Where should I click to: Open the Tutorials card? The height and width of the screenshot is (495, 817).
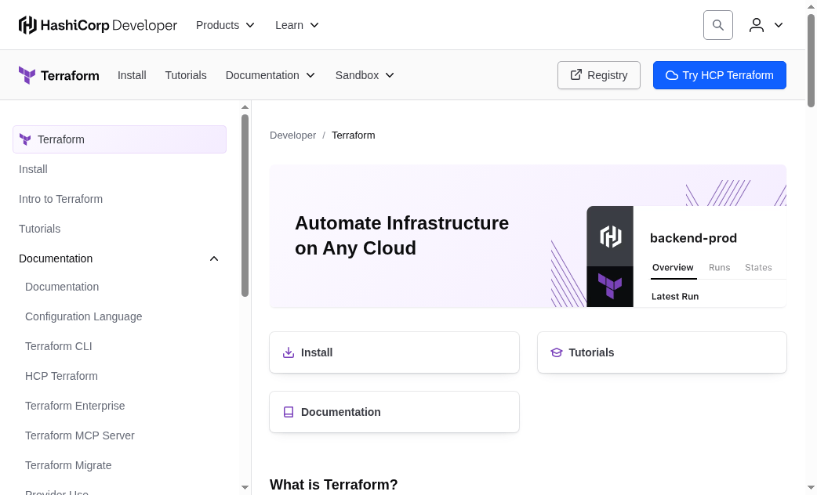pyautogui.click(x=662, y=352)
